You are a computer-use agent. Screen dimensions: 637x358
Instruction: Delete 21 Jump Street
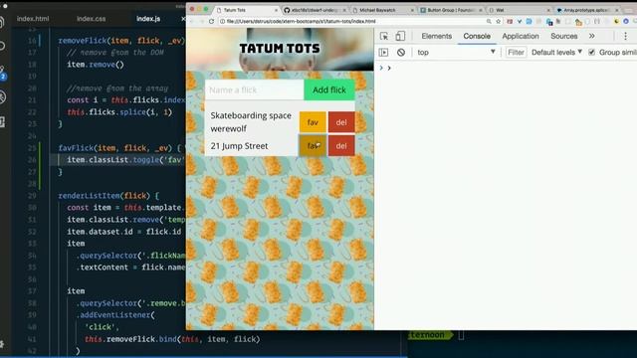coord(341,146)
